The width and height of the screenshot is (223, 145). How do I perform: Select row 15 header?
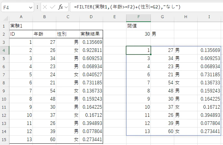[4, 139]
